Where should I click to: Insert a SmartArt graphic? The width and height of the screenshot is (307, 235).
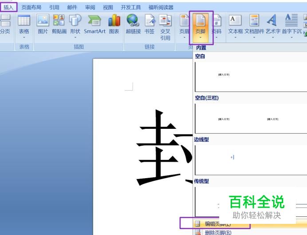pyautogui.click(x=94, y=24)
